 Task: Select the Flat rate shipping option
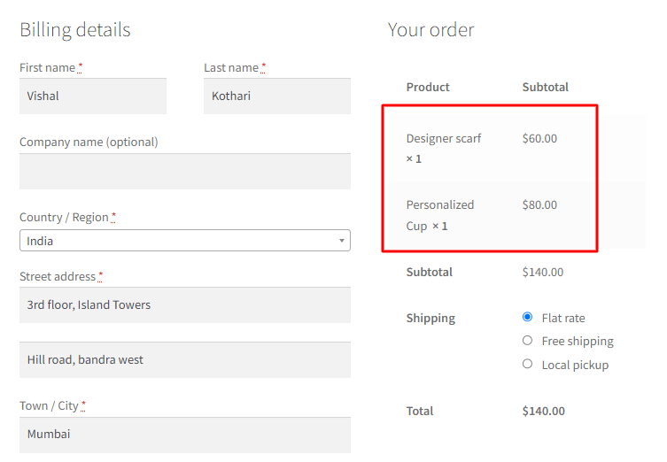coord(528,317)
